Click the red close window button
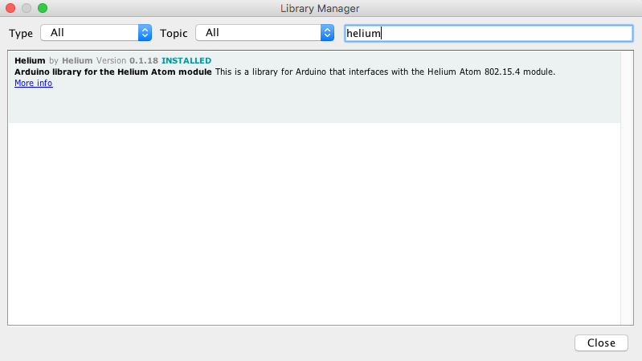 click(x=10, y=8)
